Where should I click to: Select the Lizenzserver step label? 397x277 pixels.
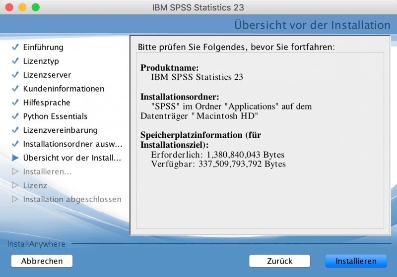pyautogui.click(x=47, y=75)
